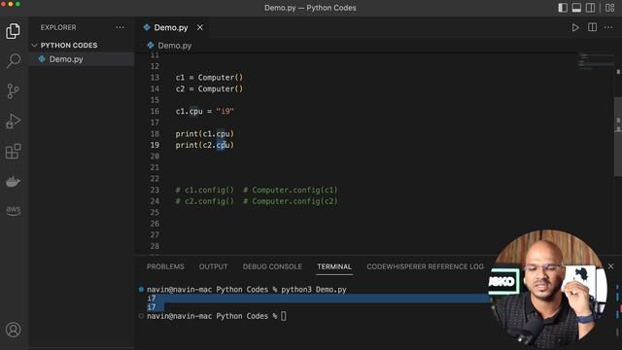Image resolution: width=622 pixels, height=350 pixels.
Task: Switch to the TERMINAL tab
Action: point(334,266)
